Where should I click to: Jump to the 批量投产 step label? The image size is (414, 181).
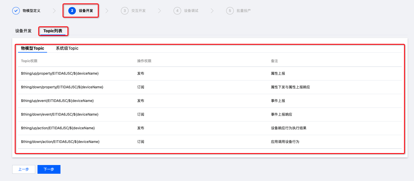(244, 11)
